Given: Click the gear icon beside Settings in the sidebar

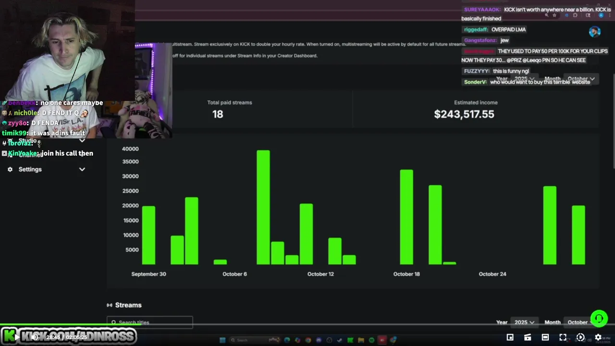Looking at the screenshot, I should [x=10, y=169].
